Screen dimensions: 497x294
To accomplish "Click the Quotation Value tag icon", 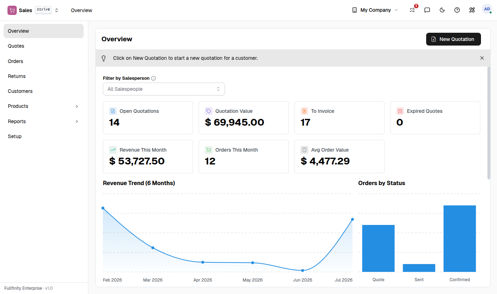I will pos(209,111).
